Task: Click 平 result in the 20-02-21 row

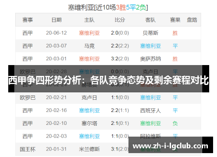Action: click(x=175, y=98)
